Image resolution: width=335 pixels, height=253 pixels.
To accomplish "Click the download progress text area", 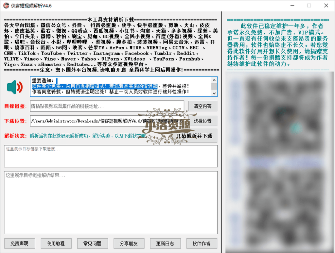I will [x=111, y=156].
